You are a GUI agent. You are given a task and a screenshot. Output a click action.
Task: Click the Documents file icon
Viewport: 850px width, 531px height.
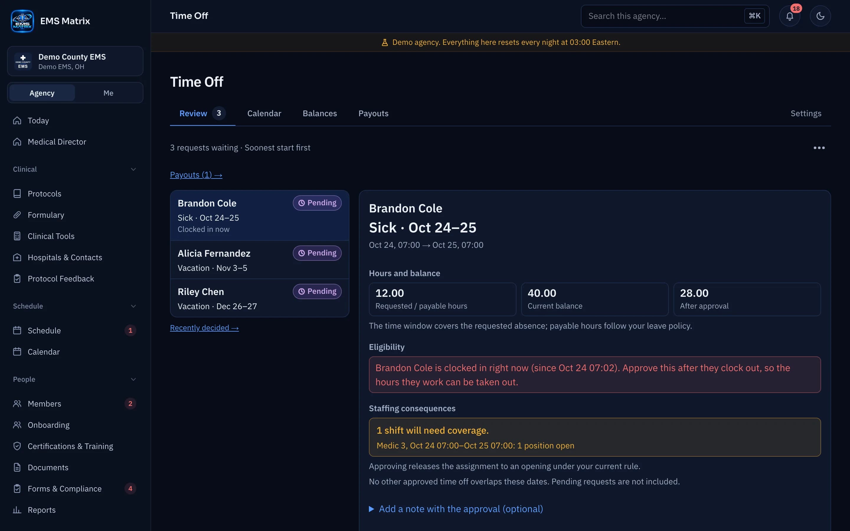point(17,468)
